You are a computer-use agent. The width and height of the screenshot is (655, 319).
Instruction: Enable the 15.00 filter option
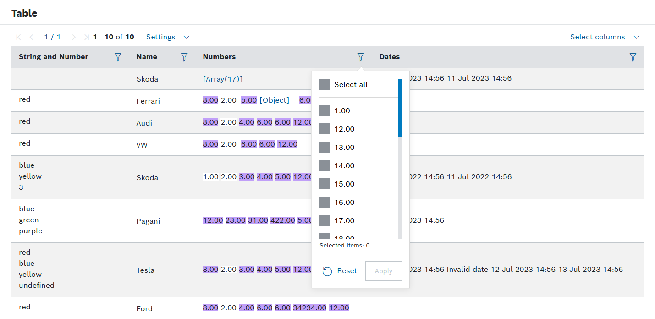pyautogui.click(x=325, y=184)
